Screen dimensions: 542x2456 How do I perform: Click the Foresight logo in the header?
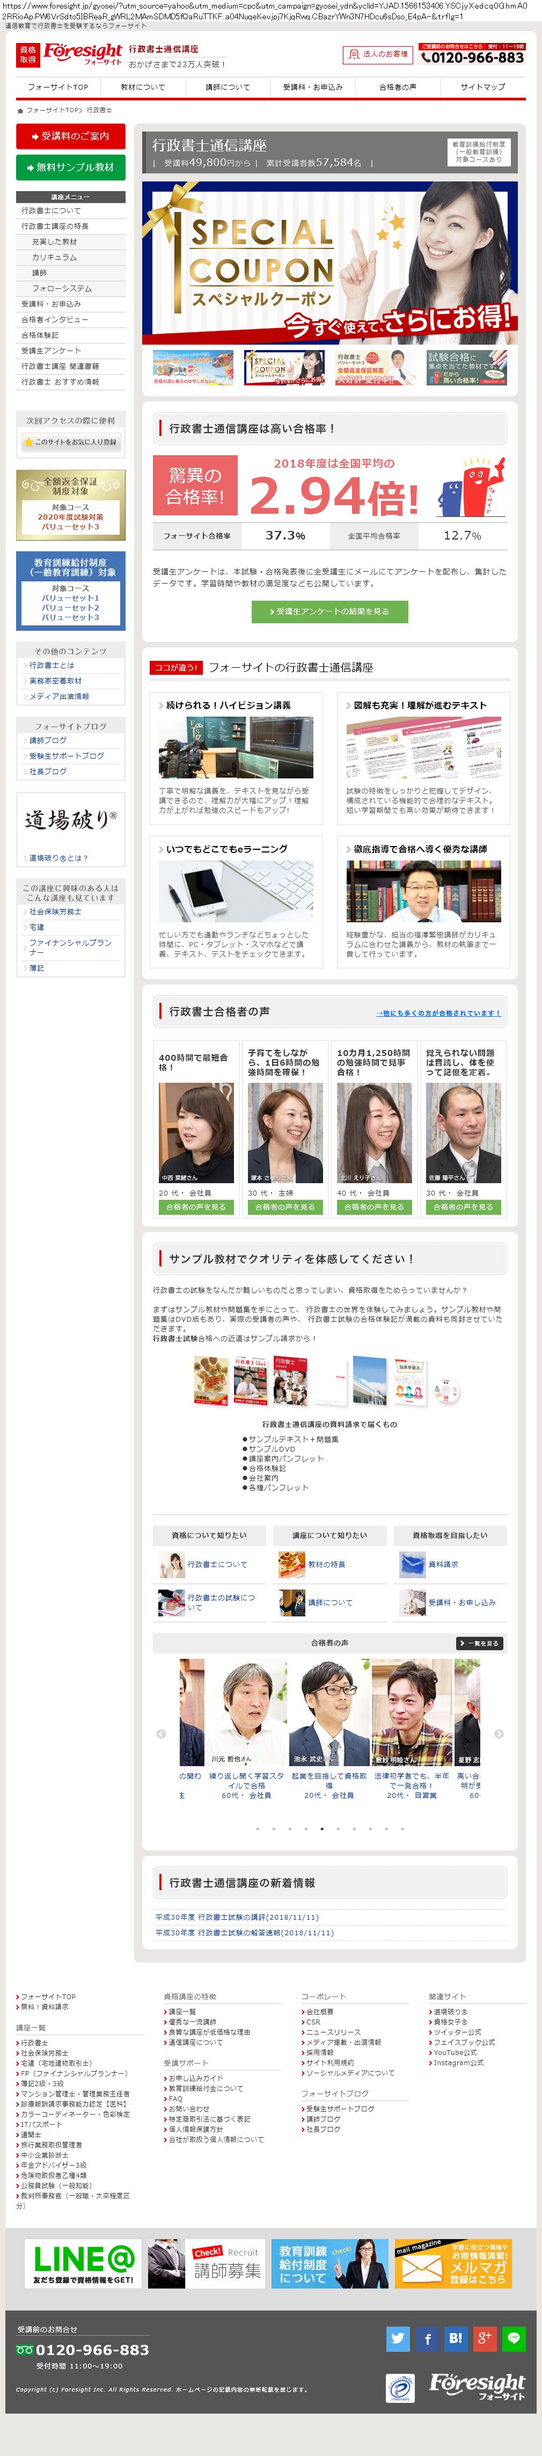(83, 53)
